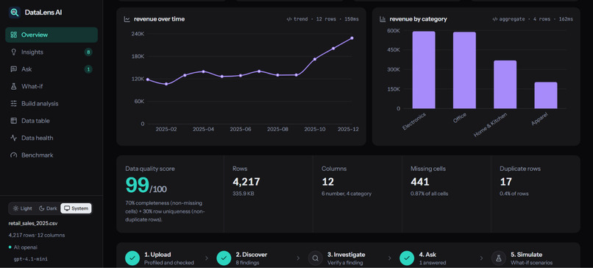Click the Office bar in the chart
The height and width of the screenshot is (268, 593).
[x=464, y=71]
